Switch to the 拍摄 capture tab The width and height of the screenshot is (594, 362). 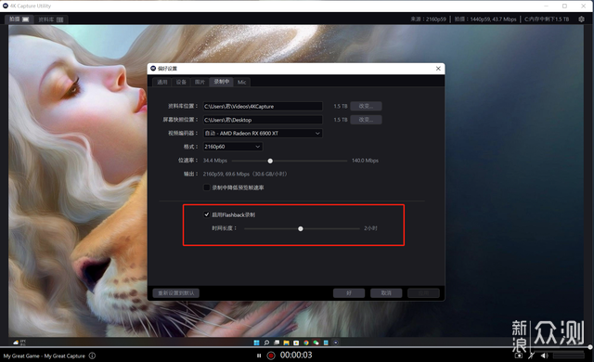[19, 19]
